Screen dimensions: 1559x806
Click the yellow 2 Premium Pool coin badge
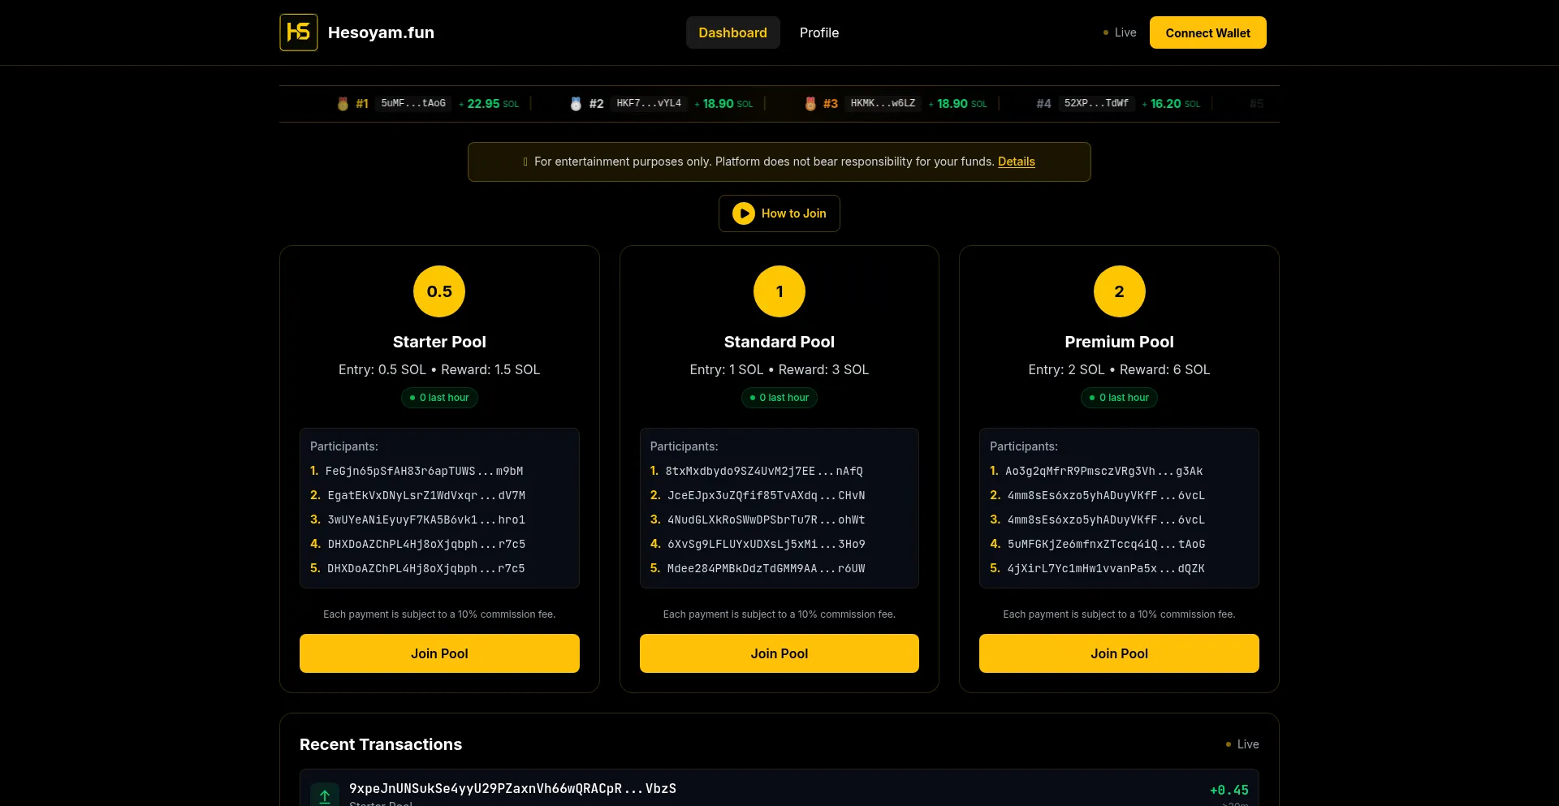pyautogui.click(x=1119, y=291)
